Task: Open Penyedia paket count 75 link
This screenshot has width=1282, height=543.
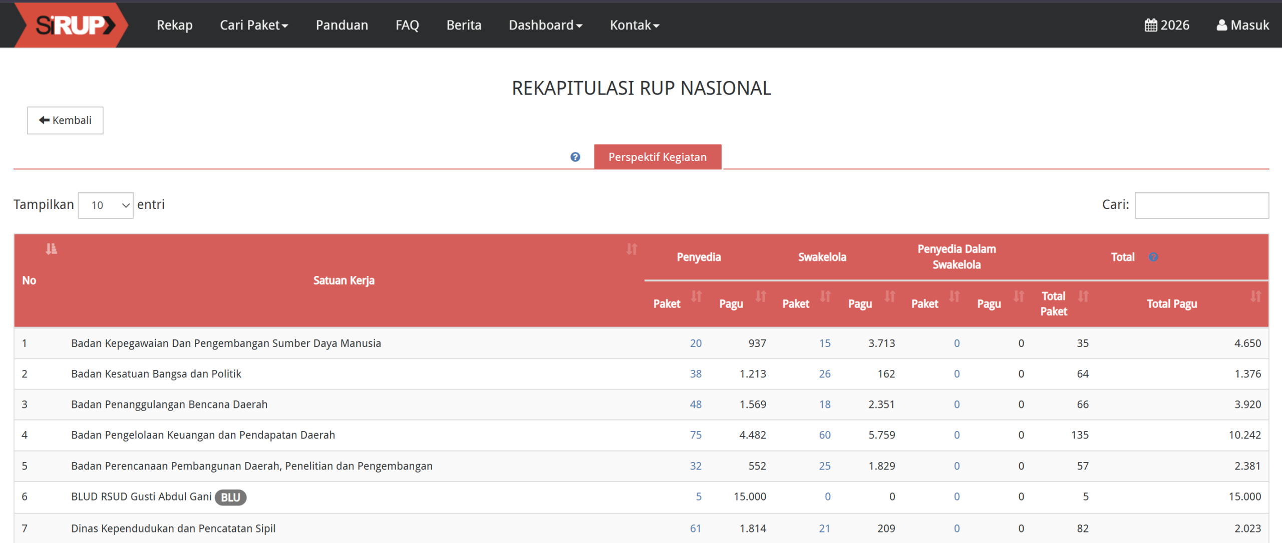Action: [x=696, y=435]
